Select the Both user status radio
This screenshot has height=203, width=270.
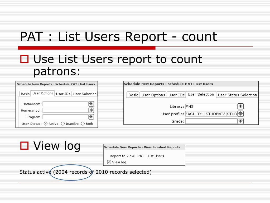pyautogui.click(x=83, y=124)
